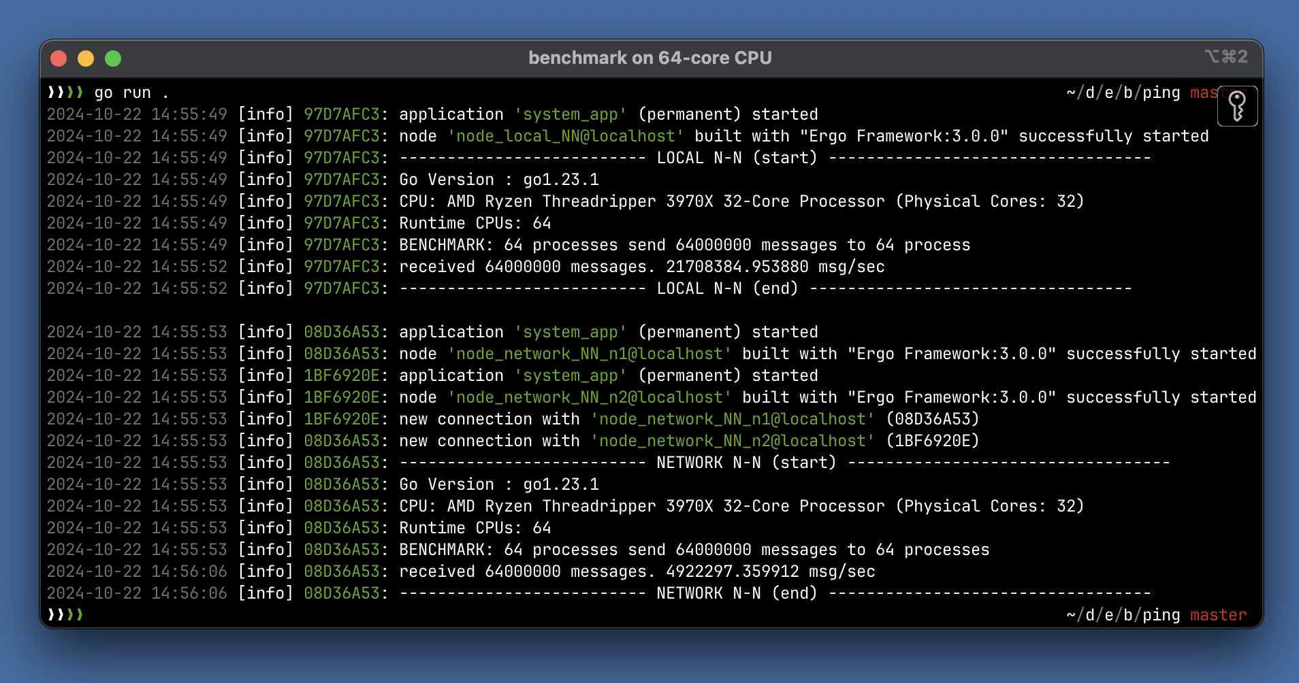
Task: Minimize the terminal using the yellow button
Action: click(x=86, y=59)
